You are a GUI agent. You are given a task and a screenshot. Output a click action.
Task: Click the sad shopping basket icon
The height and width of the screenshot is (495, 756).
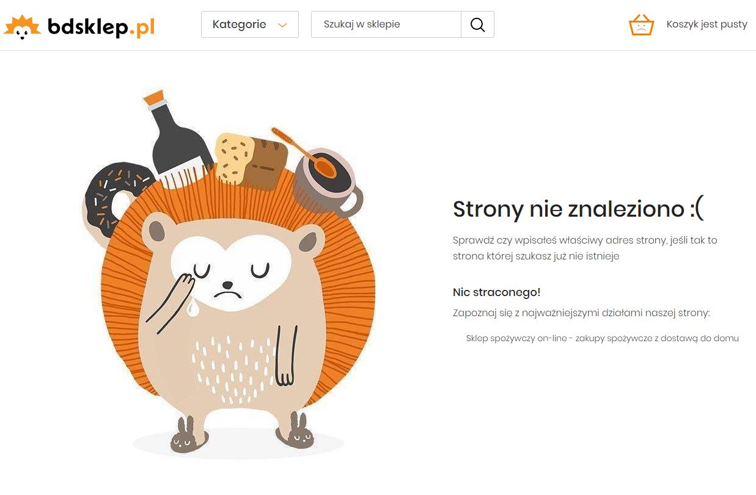click(x=641, y=25)
